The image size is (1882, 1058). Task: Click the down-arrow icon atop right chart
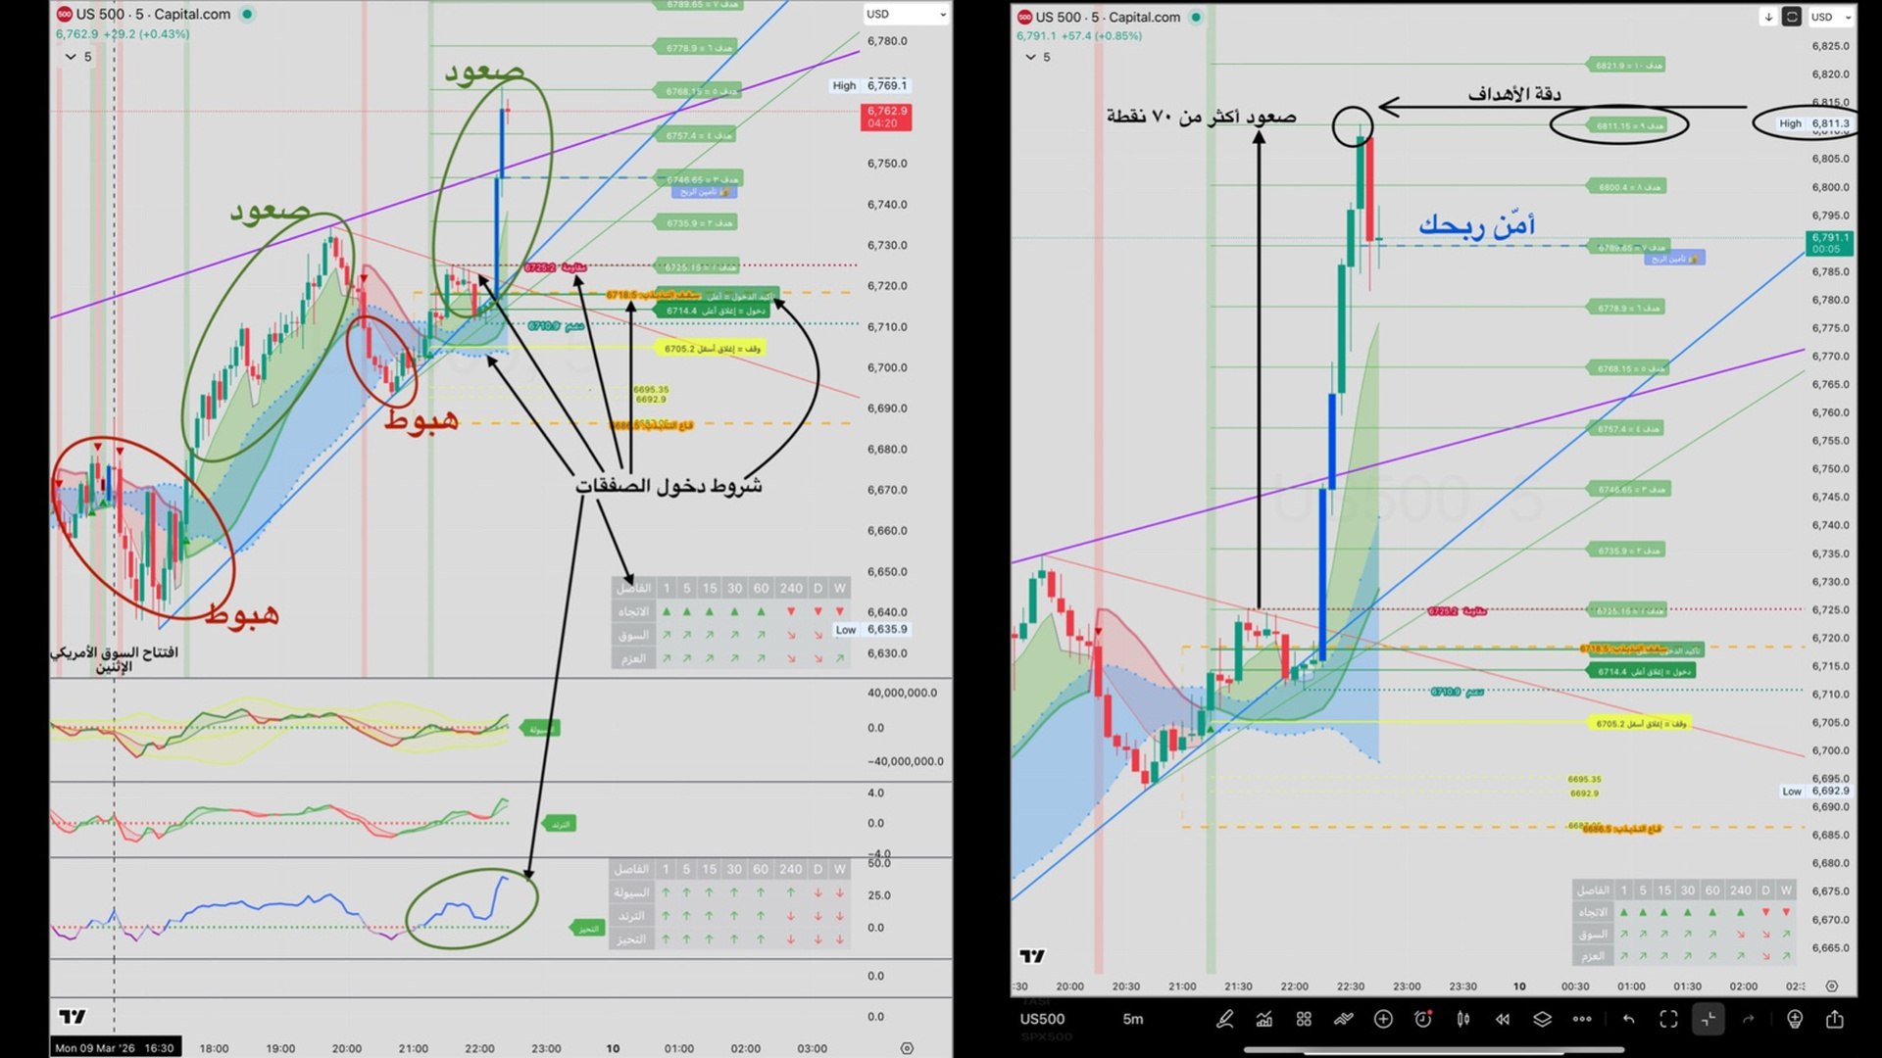click(x=1768, y=17)
